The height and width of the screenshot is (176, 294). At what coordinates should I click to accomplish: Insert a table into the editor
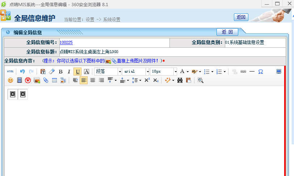tap(54, 80)
